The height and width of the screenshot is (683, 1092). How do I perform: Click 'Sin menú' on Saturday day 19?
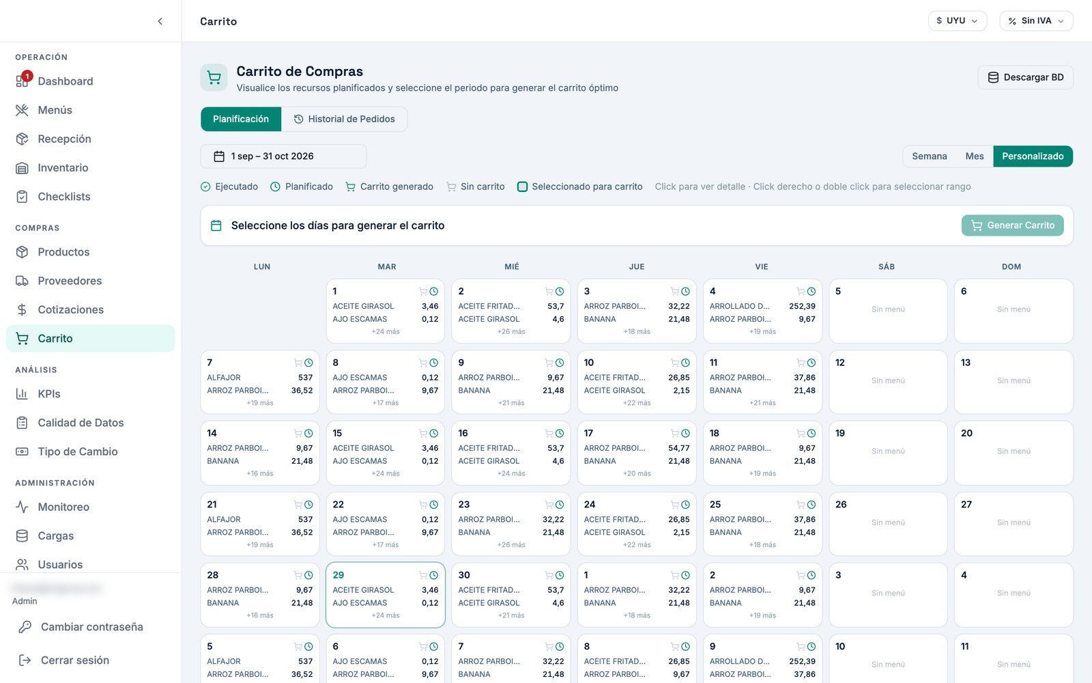(x=888, y=451)
